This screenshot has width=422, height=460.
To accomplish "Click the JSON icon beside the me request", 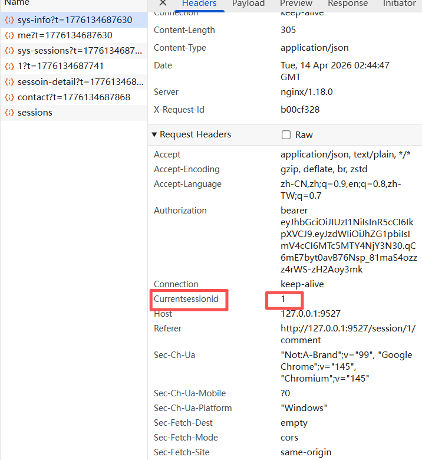I will (9, 35).
